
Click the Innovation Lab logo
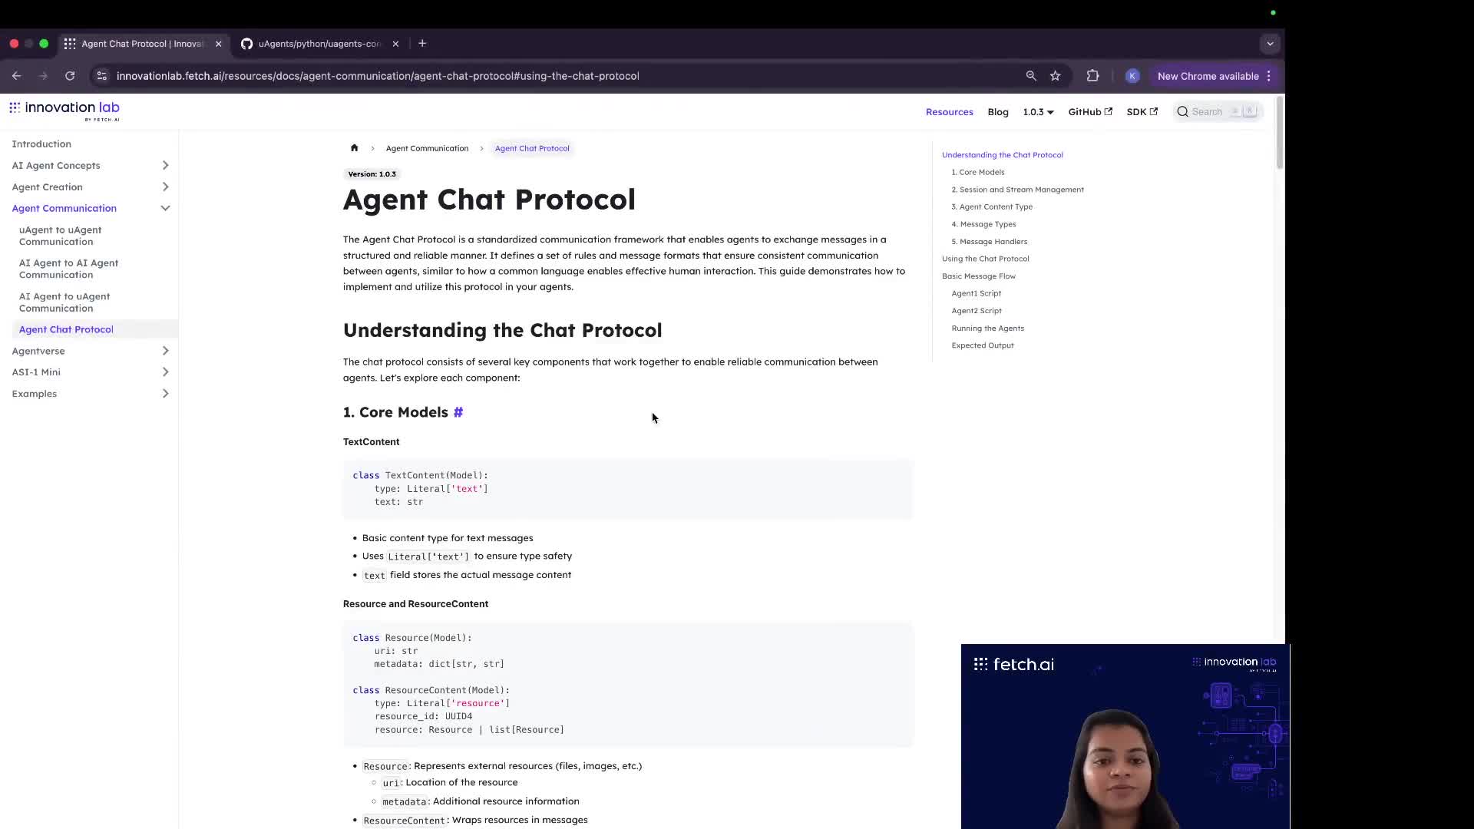[x=64, y=110]
